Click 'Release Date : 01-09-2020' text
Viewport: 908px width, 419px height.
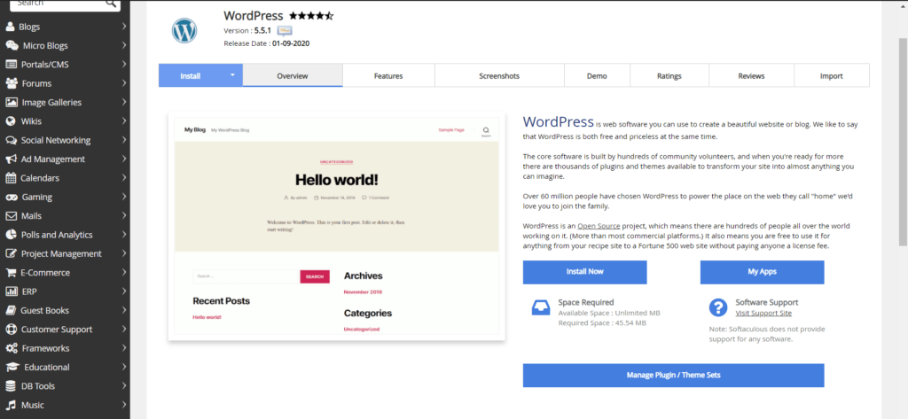point(266,43)
